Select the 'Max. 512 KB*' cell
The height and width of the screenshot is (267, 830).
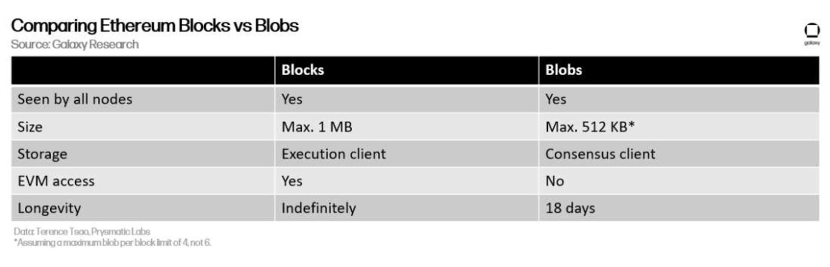[x=590, y=127]
